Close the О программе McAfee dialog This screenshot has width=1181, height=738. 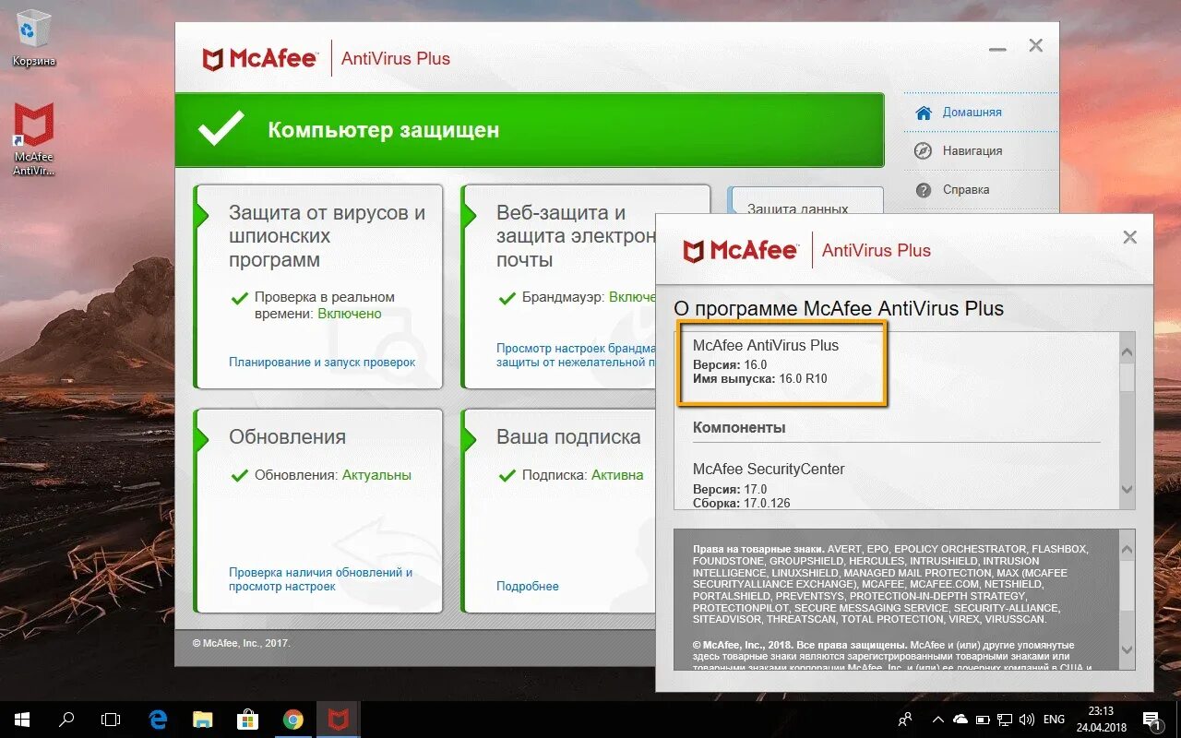1129,238
